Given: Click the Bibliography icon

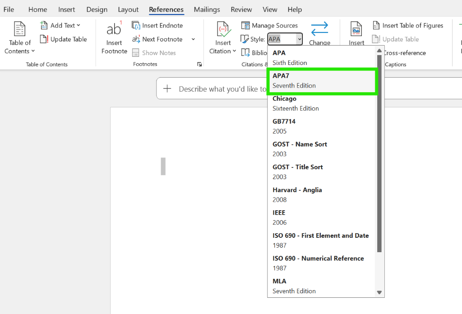Looking at the screenshot, I should [x=245, y=53].
